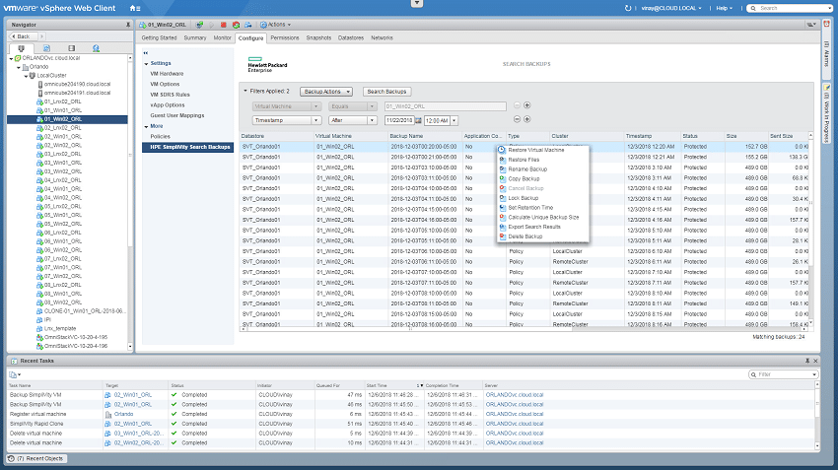Viewport: 838px width, 470px height.
Task: Click the top search box
Action: coord(791,8)
